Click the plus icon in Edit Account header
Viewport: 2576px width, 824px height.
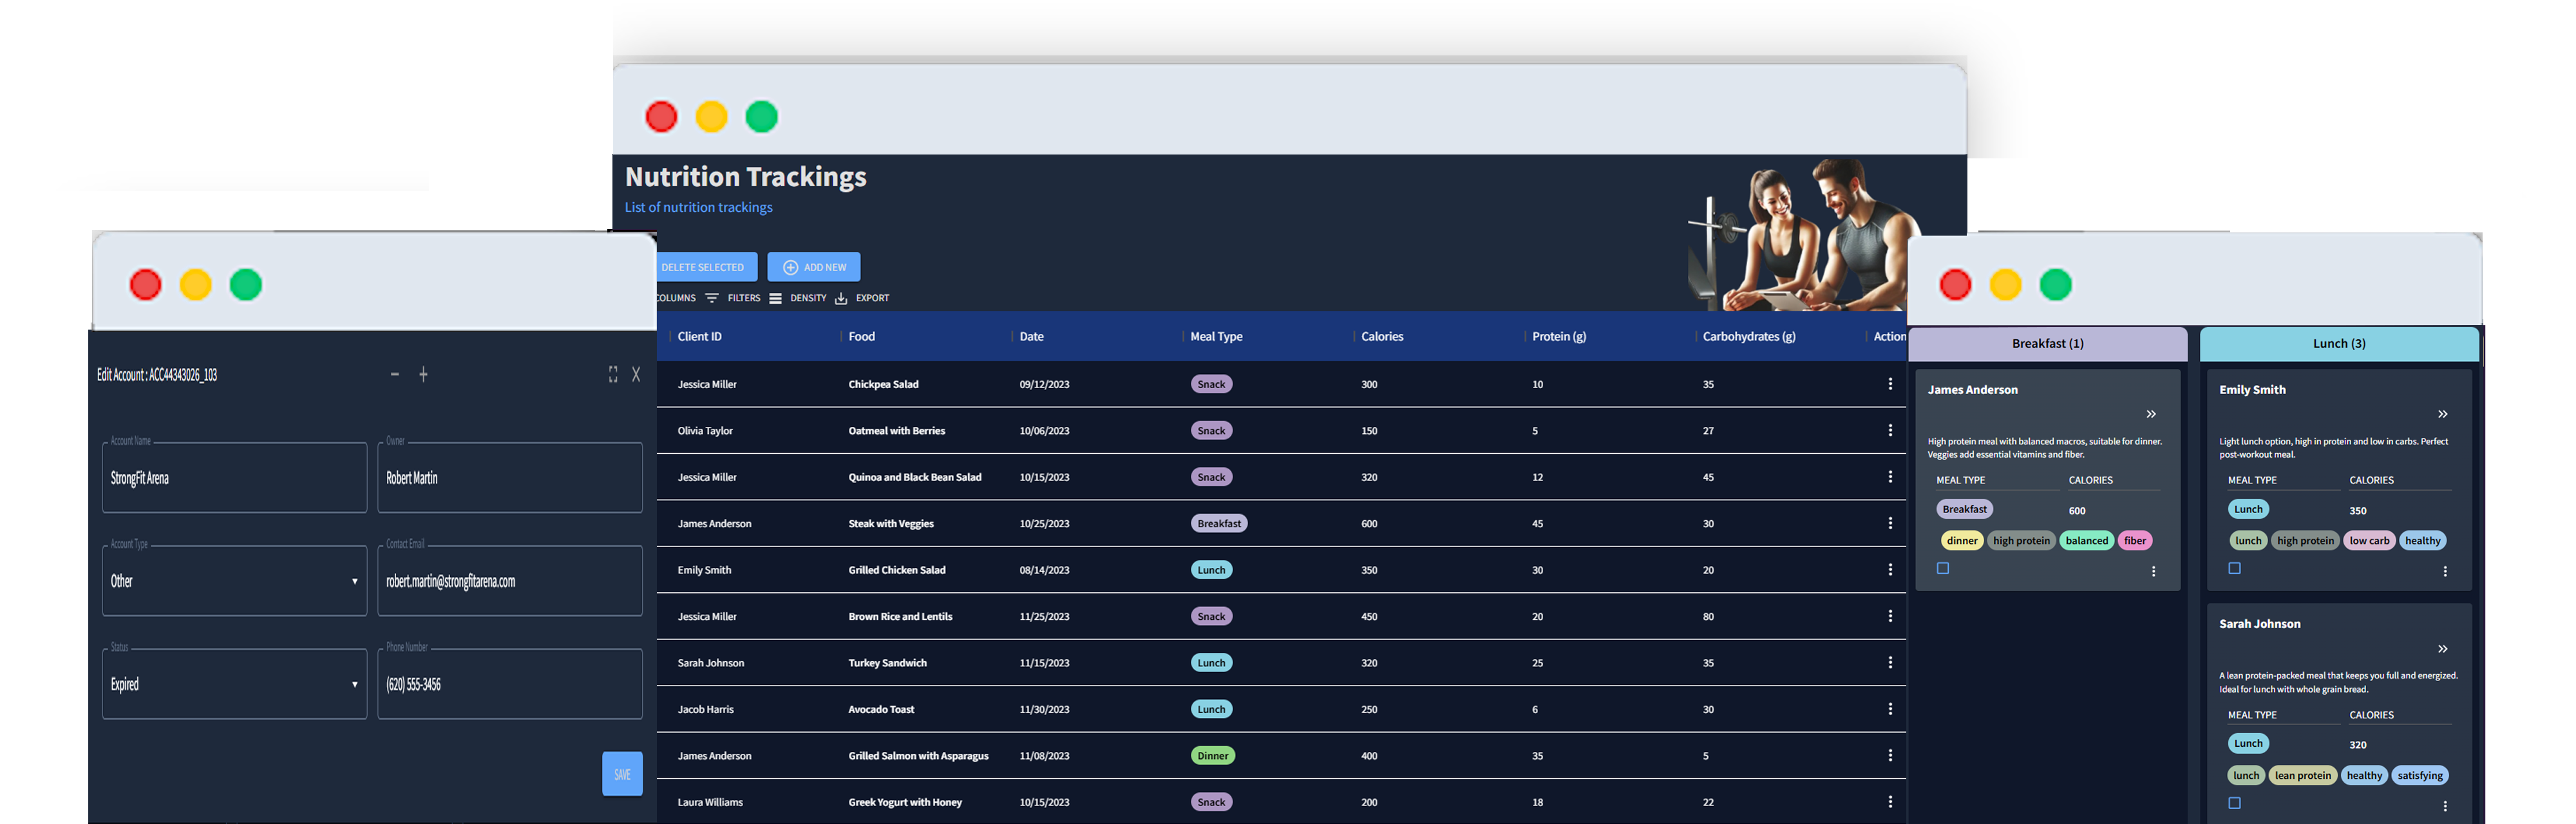[x=423, y=374]
